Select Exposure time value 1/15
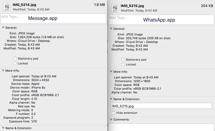The image size is (215, 131). coord(34,121)
